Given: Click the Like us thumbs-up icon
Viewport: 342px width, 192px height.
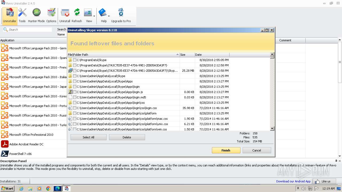Looking at the screenshot, I should [x=317, y=181].
